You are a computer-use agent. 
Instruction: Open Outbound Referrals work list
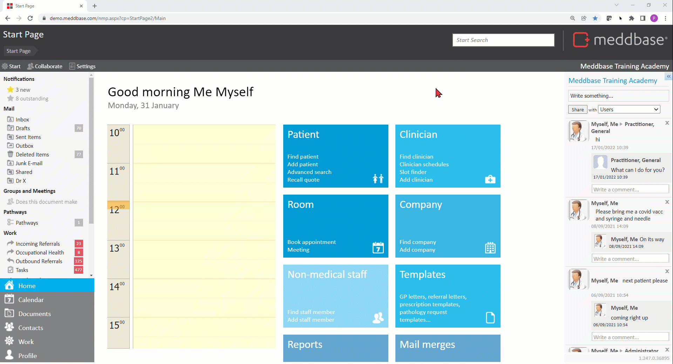click(39, 261)
